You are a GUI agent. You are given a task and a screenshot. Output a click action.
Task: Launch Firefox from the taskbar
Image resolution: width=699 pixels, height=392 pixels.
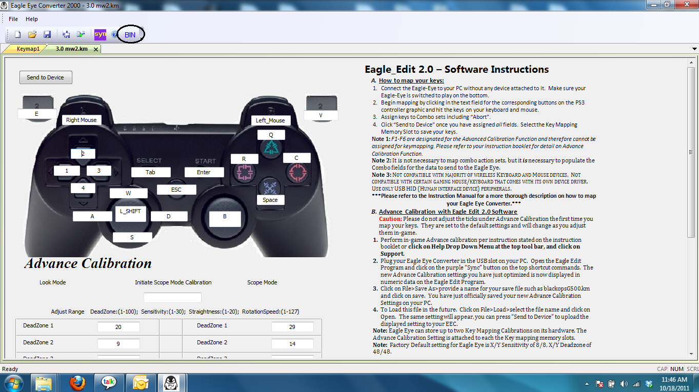(77, 383)
